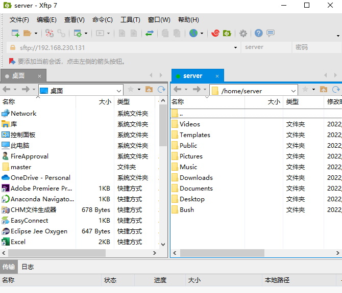Open the 文件(F) menu
Image resolution: width=342 pixels, height=293 pixels.
point(19,20)
